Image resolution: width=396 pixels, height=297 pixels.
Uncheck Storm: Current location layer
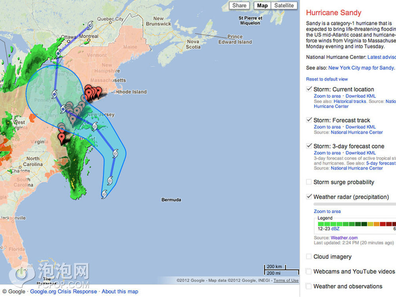(x=309, y=89)
